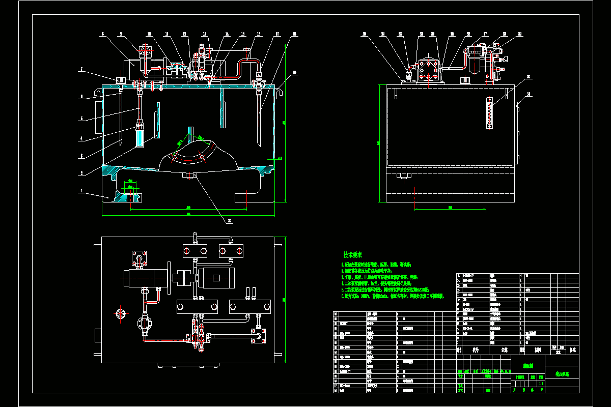Click part callout number 9
Screen dimensions: 611x407
121,34
